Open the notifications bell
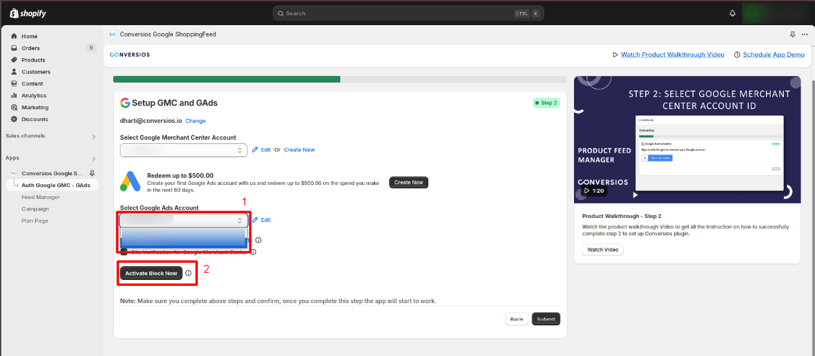815x356 pixels. click(732, 13)
